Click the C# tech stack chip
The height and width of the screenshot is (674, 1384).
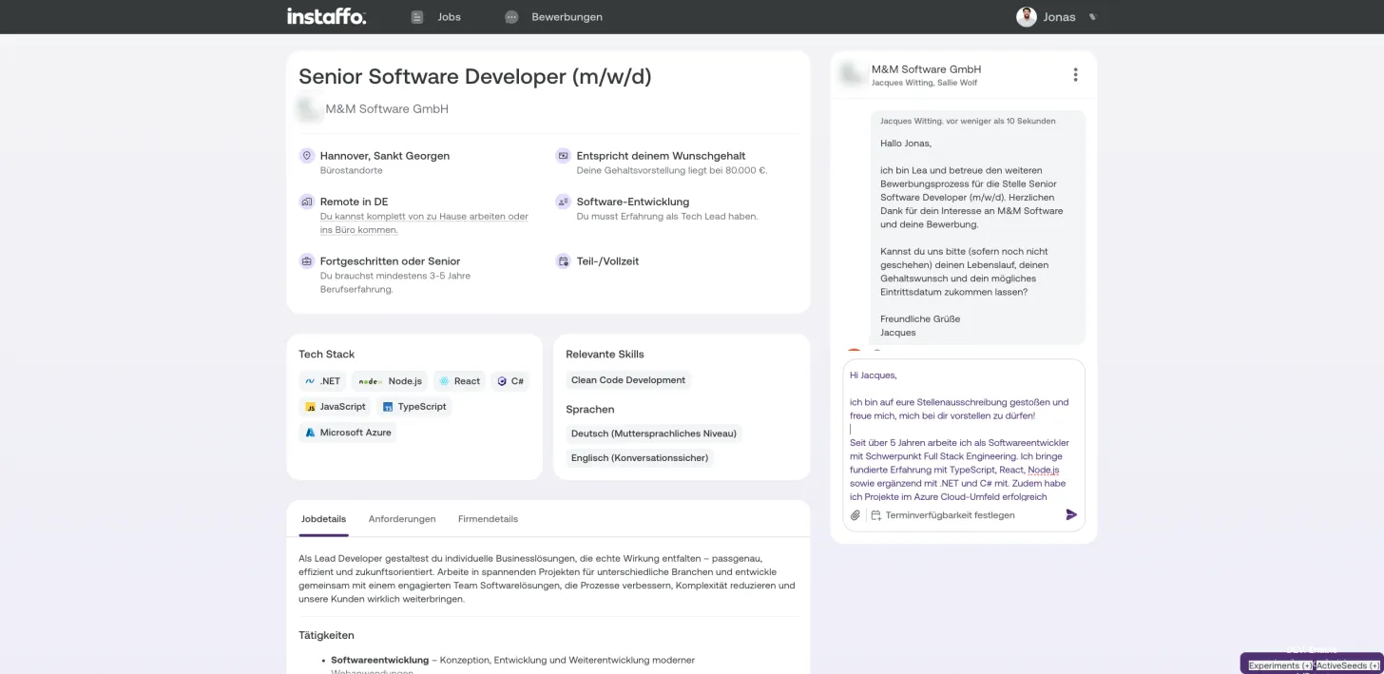pyautogui.click(x=510, y=381)
